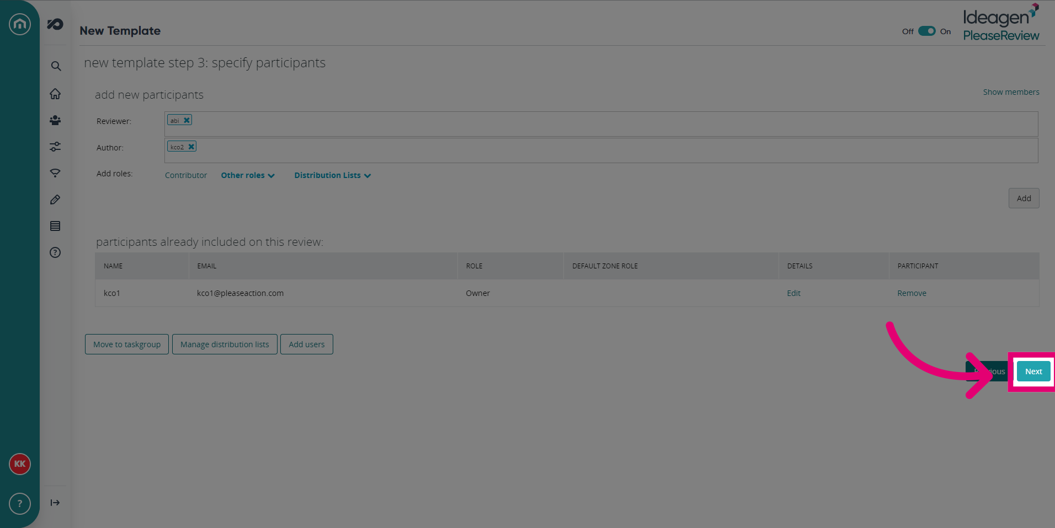Click the PleaseReview swoosh logo icon
1055x528 pixels.
55,24
